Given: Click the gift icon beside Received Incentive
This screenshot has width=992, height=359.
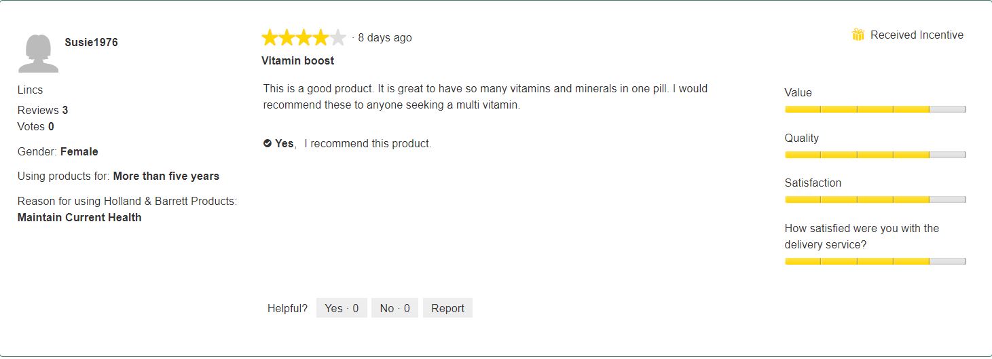Looking at the screenshot, I should [x=858, y=35].
